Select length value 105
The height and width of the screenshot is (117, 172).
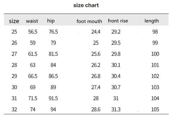tap(155, 109)
